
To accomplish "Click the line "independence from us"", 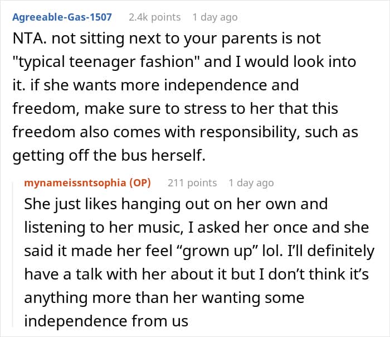I will coord(106,321).
